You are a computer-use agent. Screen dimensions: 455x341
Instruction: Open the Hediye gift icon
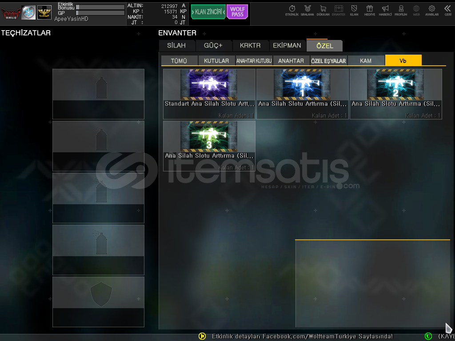370,11
